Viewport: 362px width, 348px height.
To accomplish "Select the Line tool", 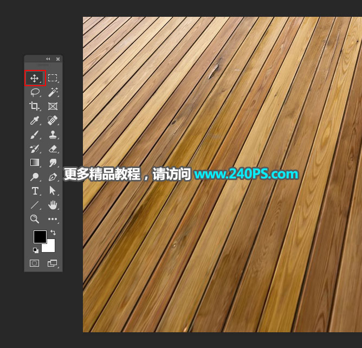I will click(35, 205).
